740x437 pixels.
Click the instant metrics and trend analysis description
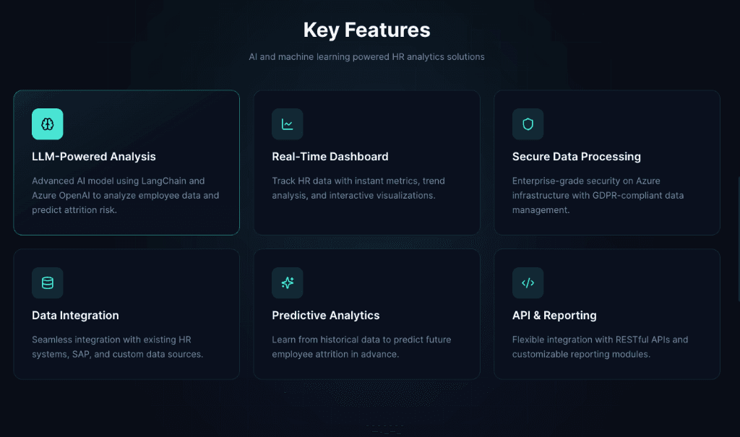[358, 189]
